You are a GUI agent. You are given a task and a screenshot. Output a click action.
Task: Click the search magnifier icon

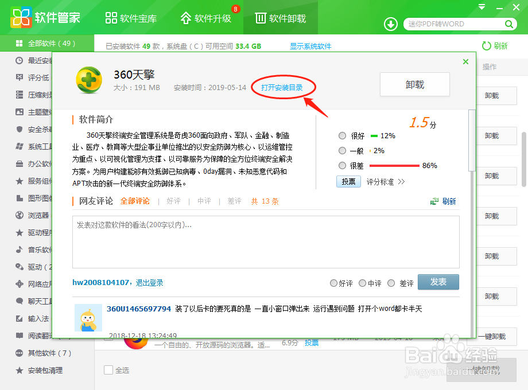coord(509,24)
